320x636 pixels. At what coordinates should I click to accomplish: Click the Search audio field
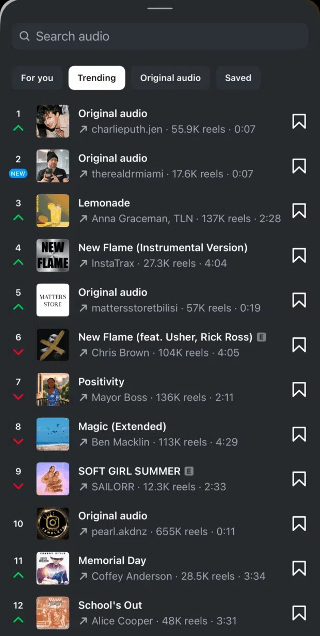pyautogui.click(x=165, y=36)
